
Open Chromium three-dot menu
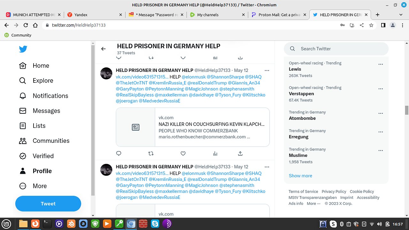pyautogui.click(x=402, y=25)
